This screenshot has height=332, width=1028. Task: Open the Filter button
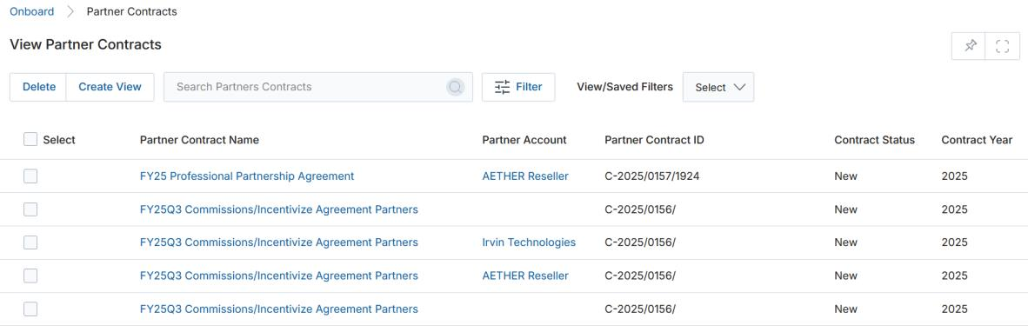(x=518, y=87)
